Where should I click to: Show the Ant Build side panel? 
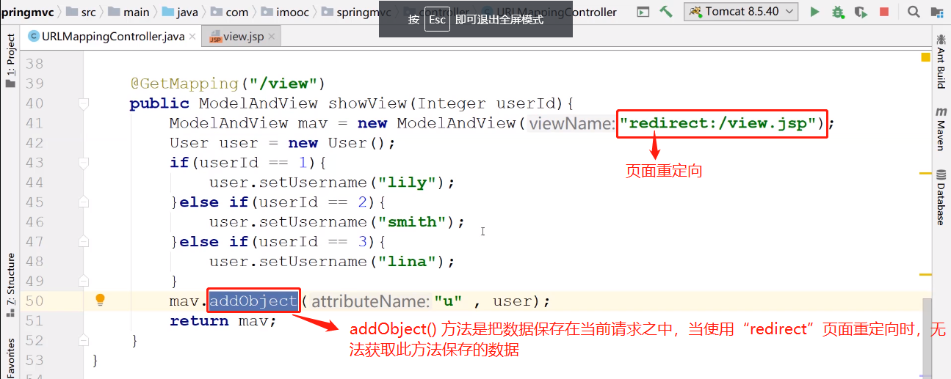pos(941,62)
